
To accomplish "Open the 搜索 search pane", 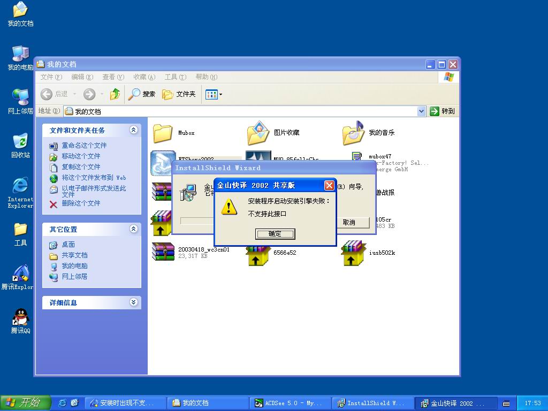I will pyautogui.click(x=141, y=94).
